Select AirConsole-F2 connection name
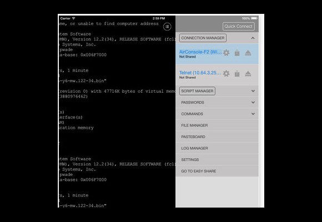This screenshot has width=322, height=222. [200, 52]
